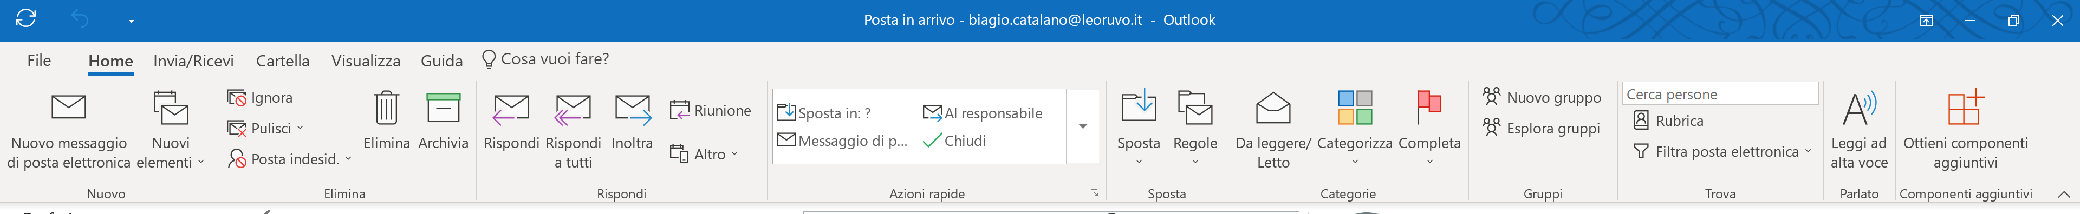
Task: Switch to the Invia/Ricevi ribbon tab
Action: coord(194,61)
